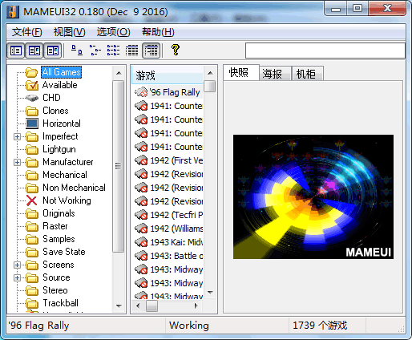The height and width of the screenshot is (340, 412).
Task: Expand the Screens folder
Action: click(17, 265)
